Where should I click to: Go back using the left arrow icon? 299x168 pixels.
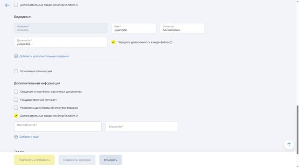point(7,5)
